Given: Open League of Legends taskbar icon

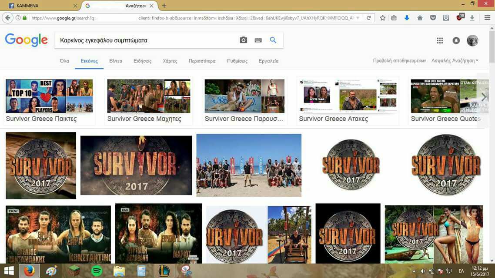Looking at the screenshot, I should click(x=164, y=271).
